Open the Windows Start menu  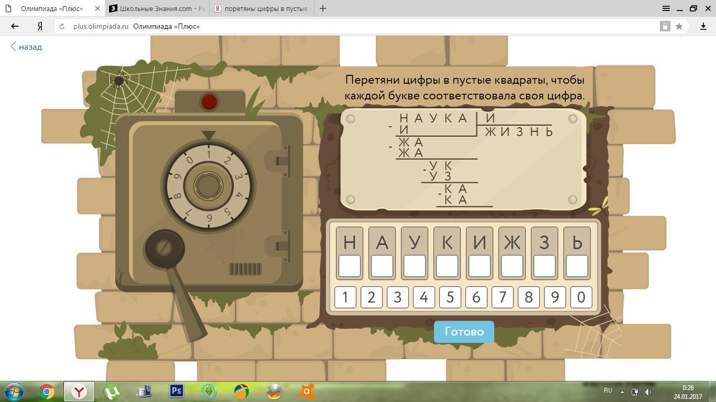[x=13, y=391]
